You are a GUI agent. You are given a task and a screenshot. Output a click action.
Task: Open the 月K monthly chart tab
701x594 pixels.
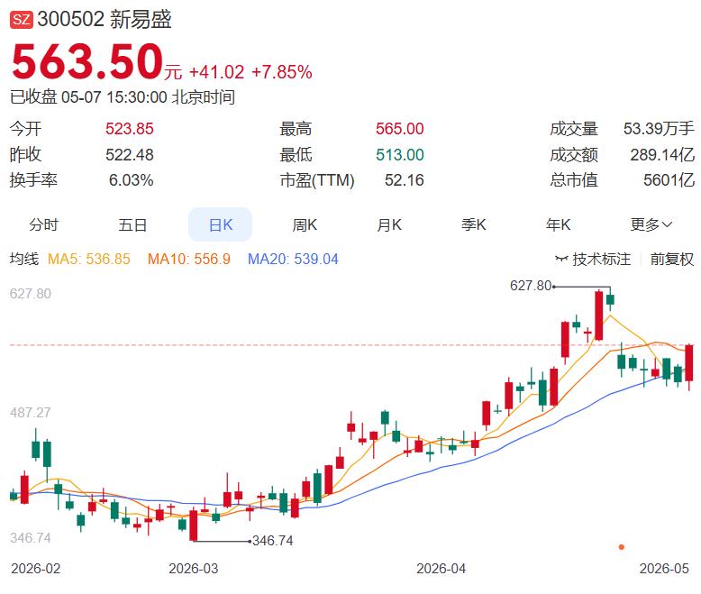[x=389, y=224]
